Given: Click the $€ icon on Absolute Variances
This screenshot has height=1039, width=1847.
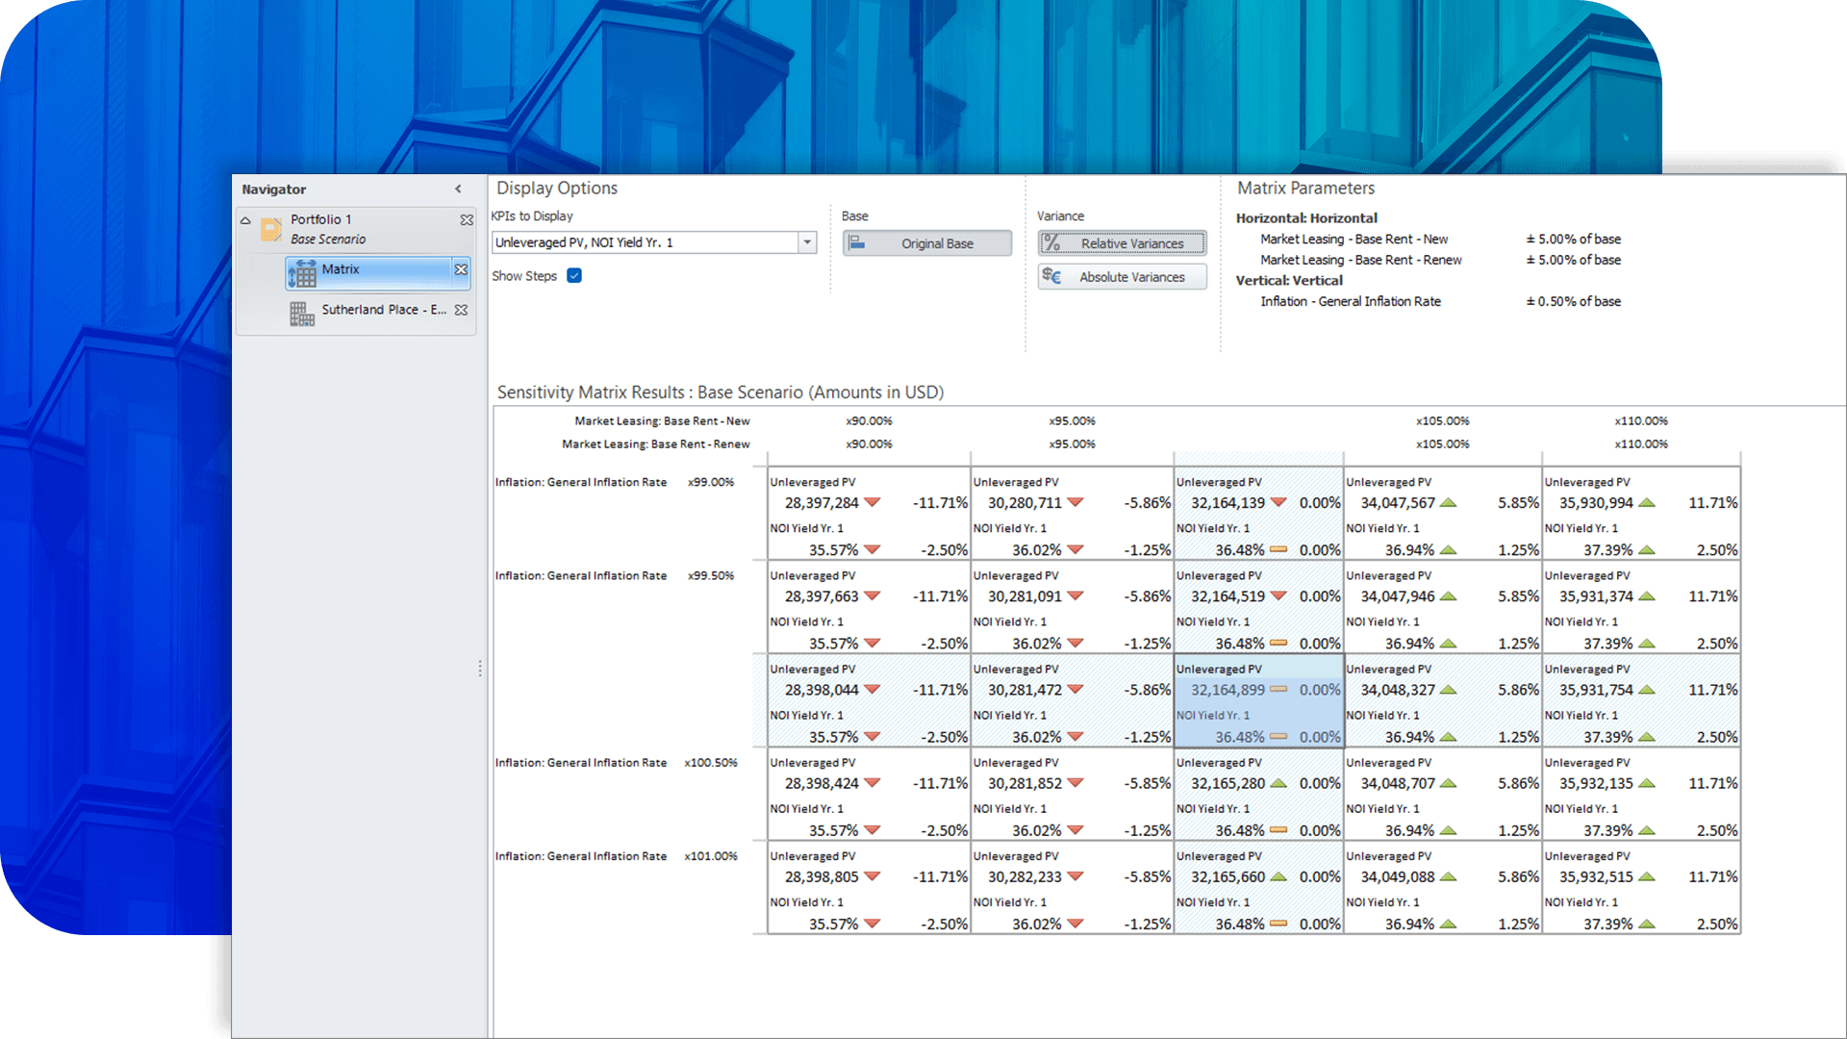Looking at the screenshot, I should point(1052,276).
